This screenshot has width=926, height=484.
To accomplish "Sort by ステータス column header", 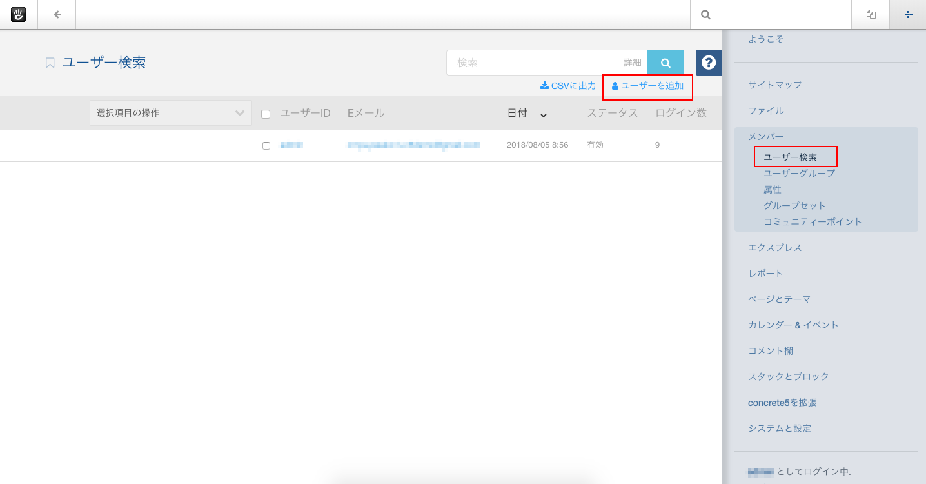I will tap(612, 113).
